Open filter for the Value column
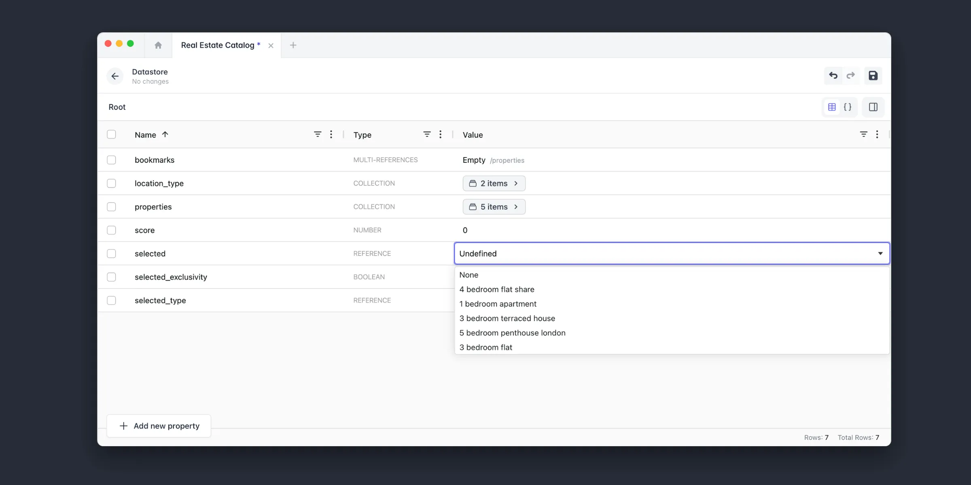971x485 pixels. pos(863,134)
